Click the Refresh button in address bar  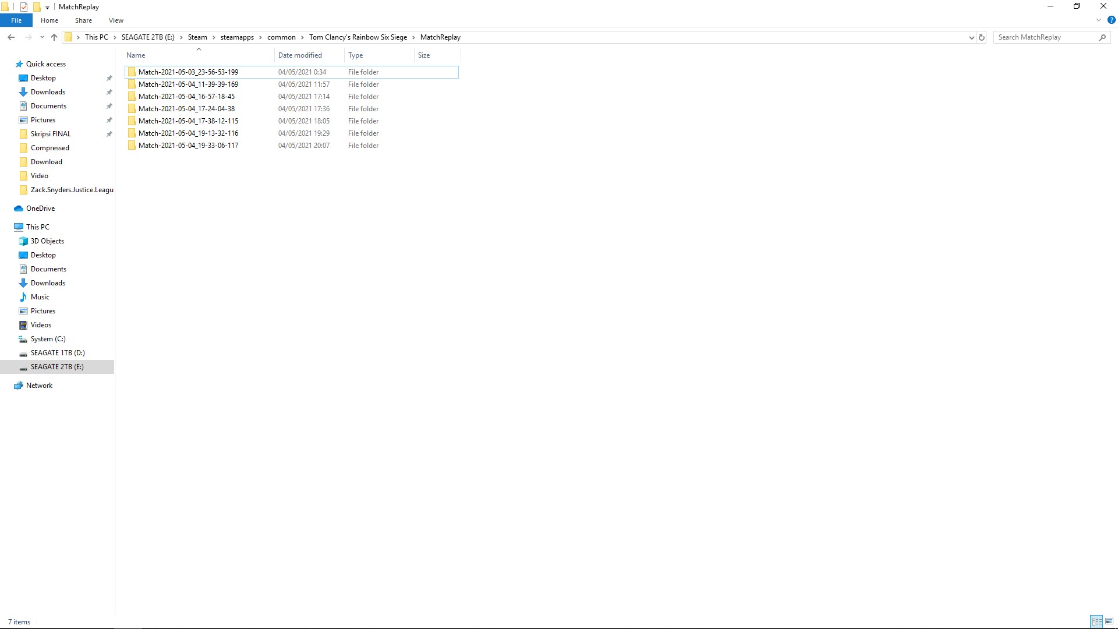(982, 37)
